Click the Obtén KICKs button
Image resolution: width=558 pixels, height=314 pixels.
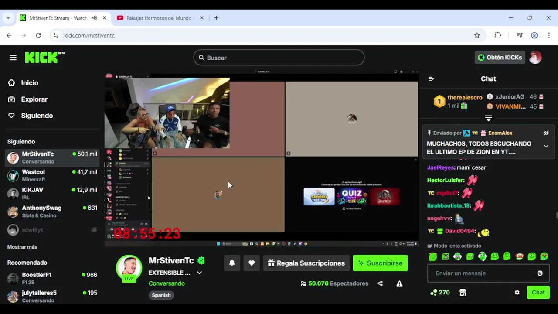tap(500, 58)
